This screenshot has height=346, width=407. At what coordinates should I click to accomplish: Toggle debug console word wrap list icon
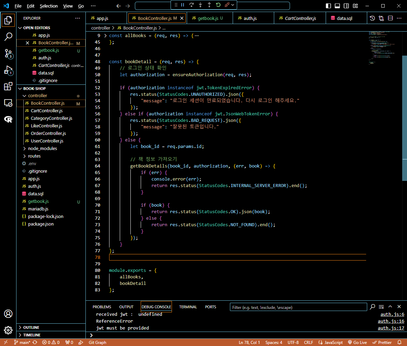tap(381, 307)
